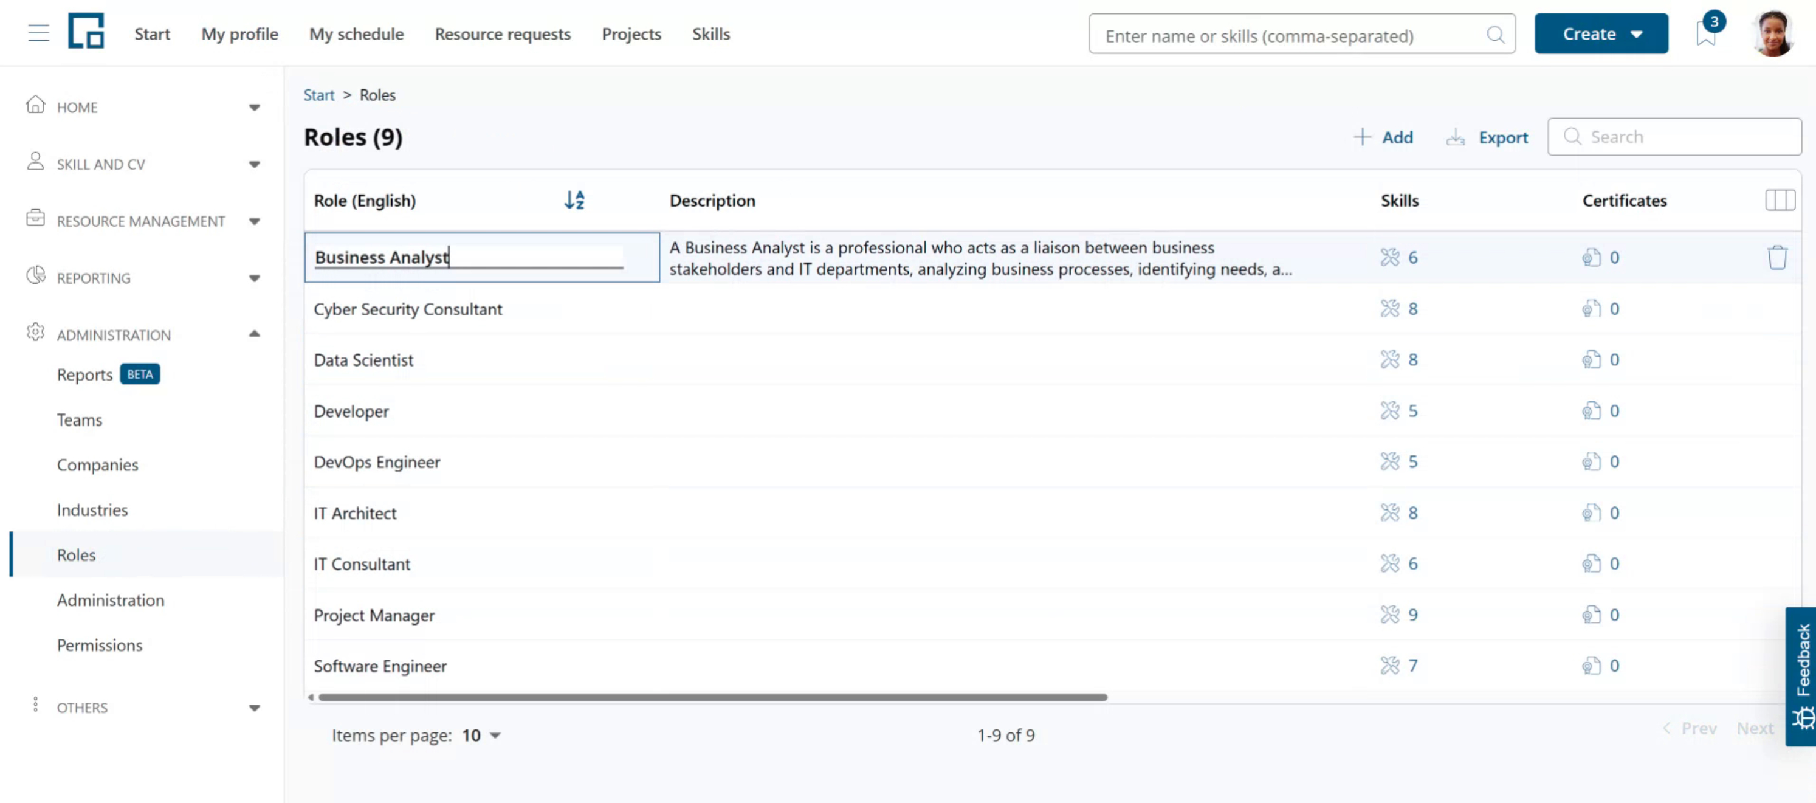Open the Create dropdown button
The width and height of the screenshot is (1816, 803).
tap(1601, 34)
